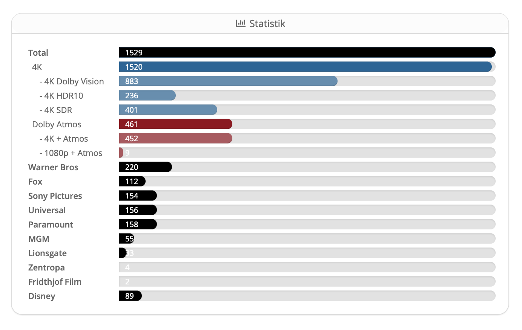Select the Sony Pictures label
Image resolution: width=522 pixels, height=330 pixels.
[x=55, y=196]
